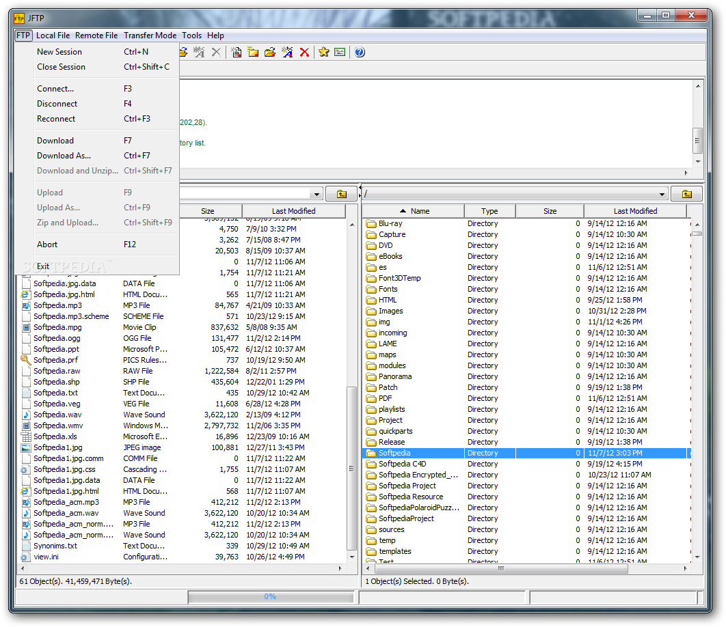
Task: Click the local list vertical scrollbar thumb
Action: (351, 469)
